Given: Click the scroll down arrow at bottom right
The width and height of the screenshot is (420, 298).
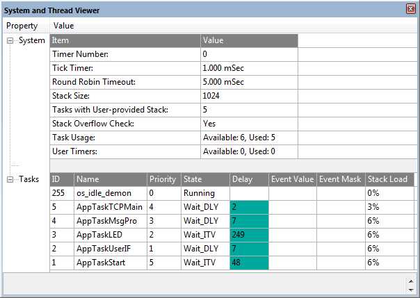Looking at the screenshot, I should (411, 290).
